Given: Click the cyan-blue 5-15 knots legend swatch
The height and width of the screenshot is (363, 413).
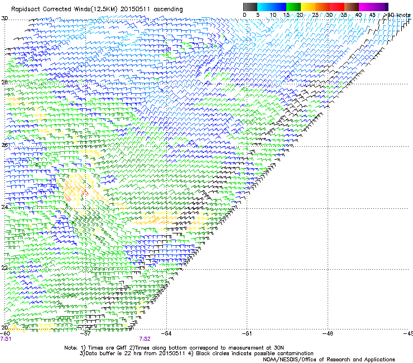Looking at the screenshot, I should click(272, 7).
